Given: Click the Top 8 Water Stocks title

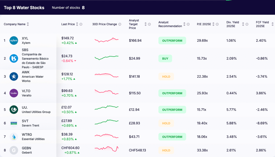Looking at the screenshot, I should (x=24, y=8).
